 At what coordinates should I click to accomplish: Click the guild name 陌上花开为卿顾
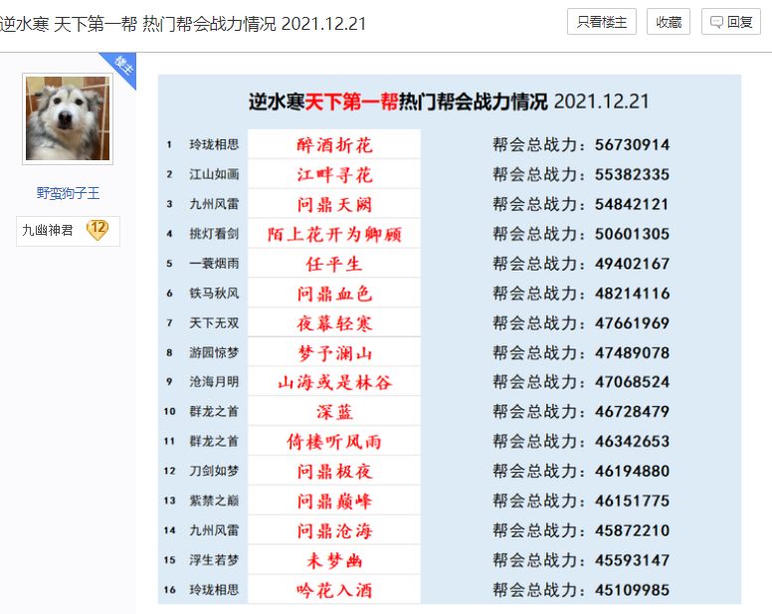point(334,235)
